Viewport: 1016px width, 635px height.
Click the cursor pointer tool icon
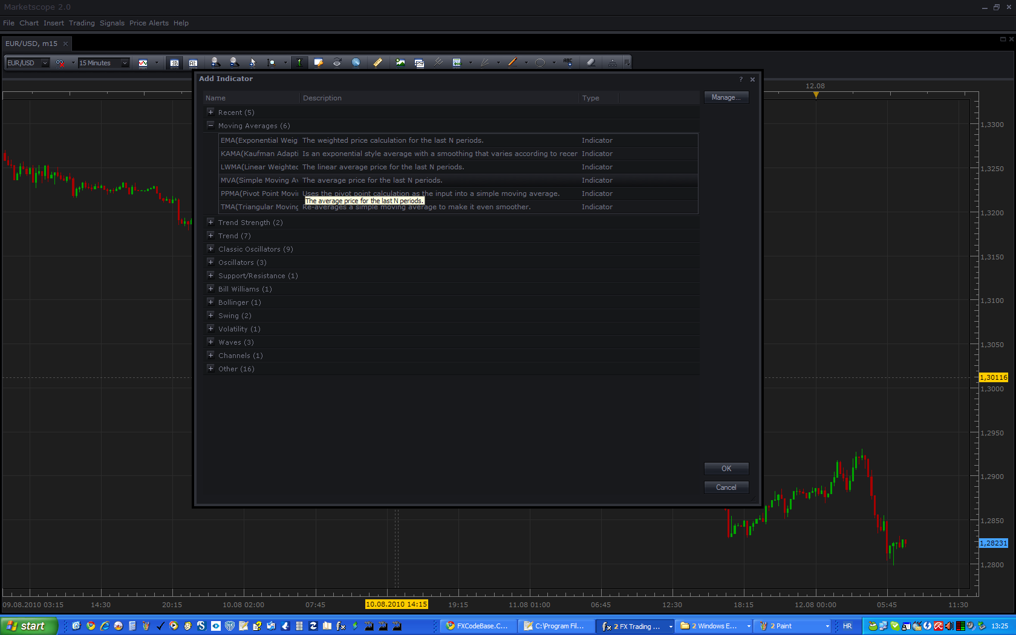pyautogui.click(x=253, y=62)
